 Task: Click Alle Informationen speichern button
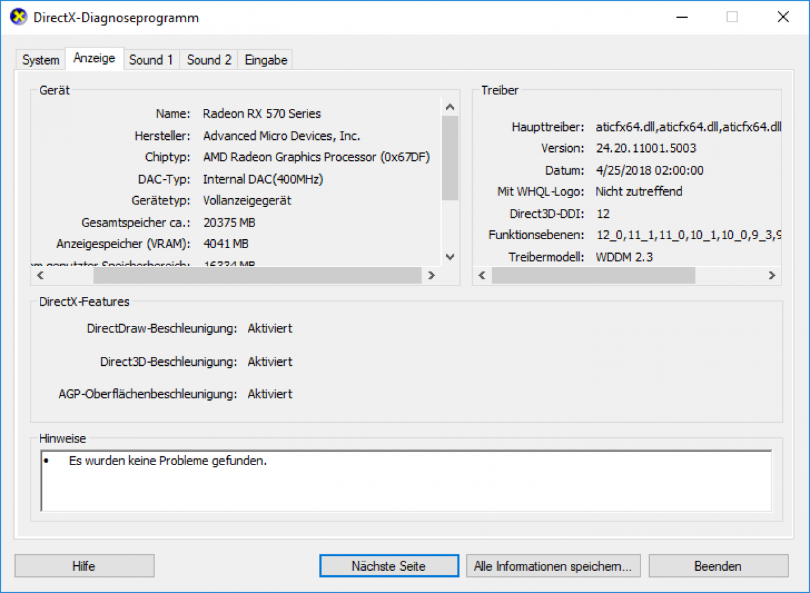pos(553,566)
